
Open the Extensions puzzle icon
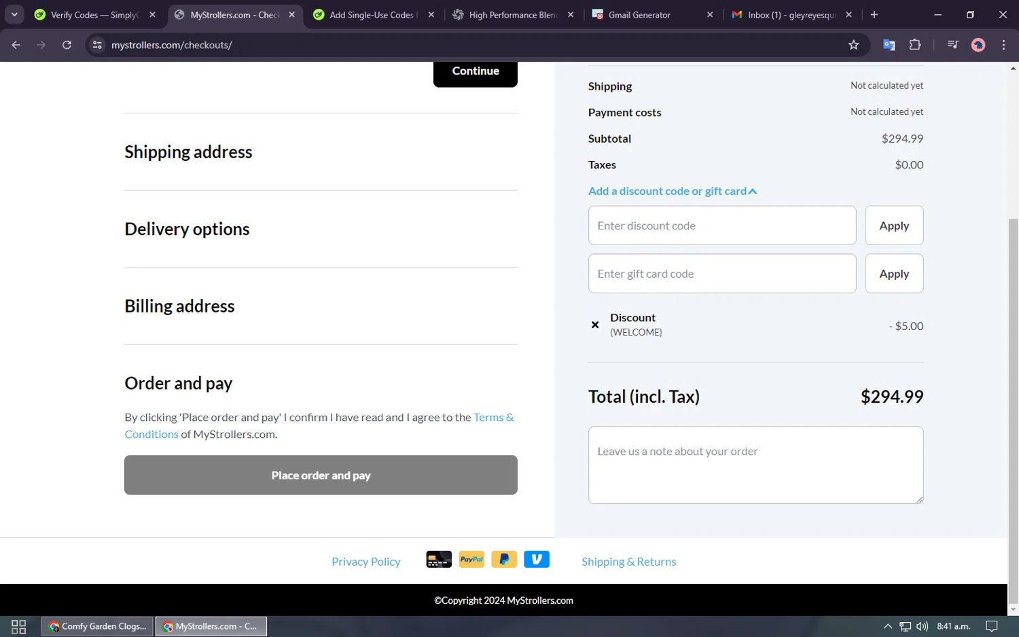[x=915, y=45]
